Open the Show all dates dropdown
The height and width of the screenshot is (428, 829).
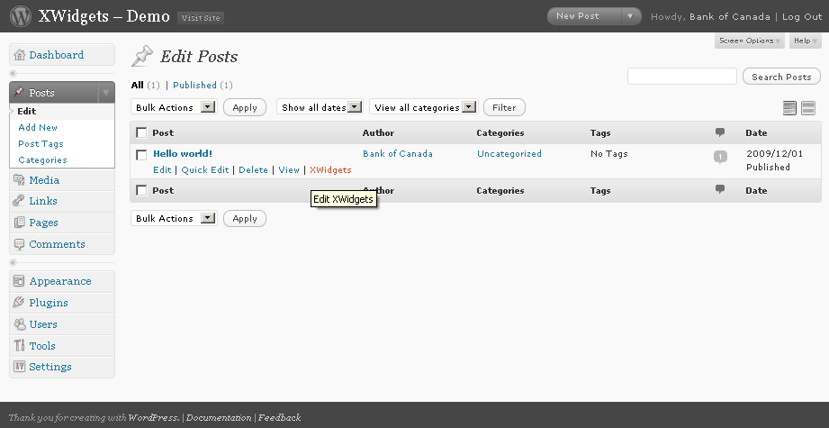click(320, 107)
